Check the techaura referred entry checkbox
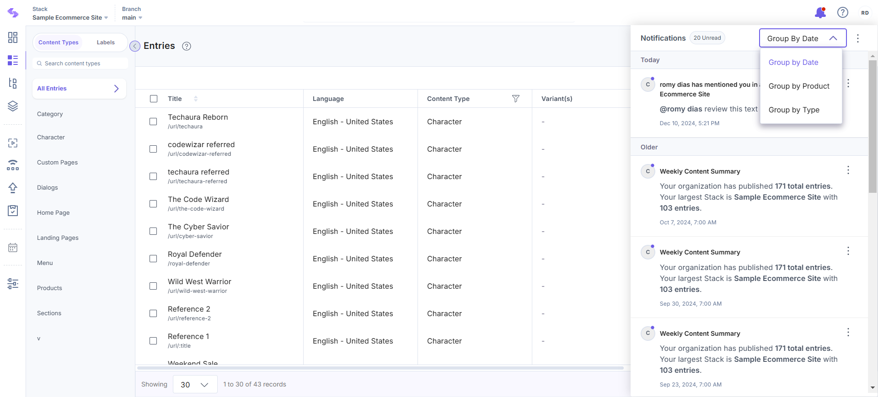 pos(153,176)
